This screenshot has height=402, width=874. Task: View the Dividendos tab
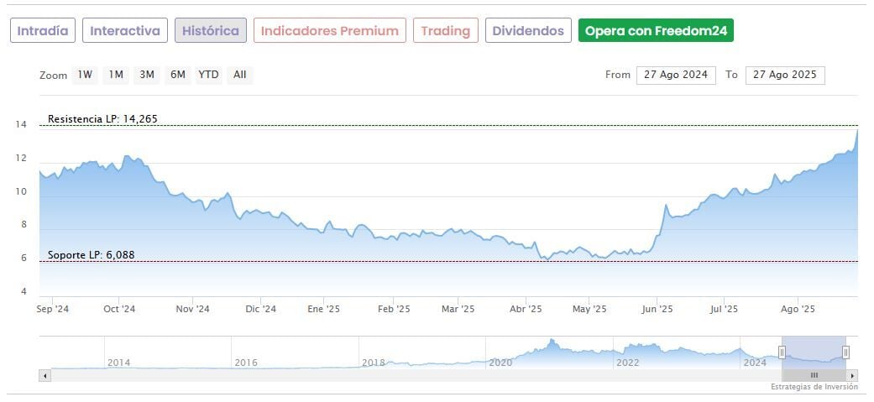(x=528, y=31)
